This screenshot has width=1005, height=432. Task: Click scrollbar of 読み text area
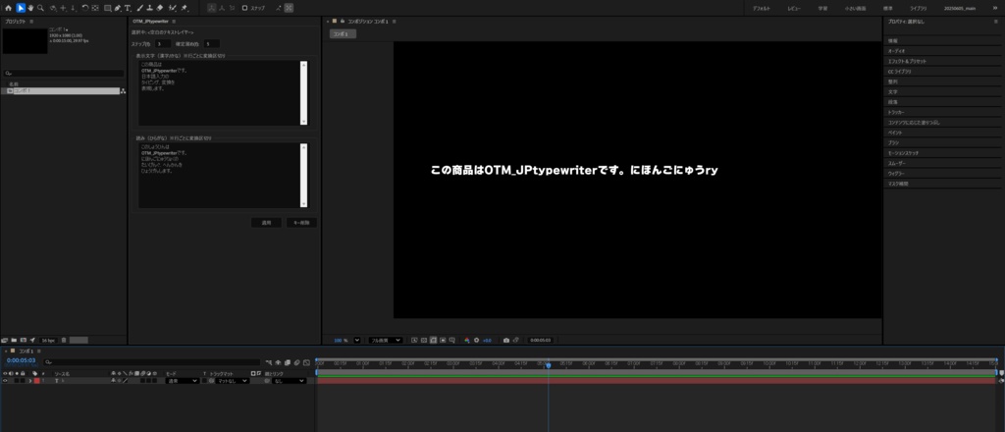(304, 175)
